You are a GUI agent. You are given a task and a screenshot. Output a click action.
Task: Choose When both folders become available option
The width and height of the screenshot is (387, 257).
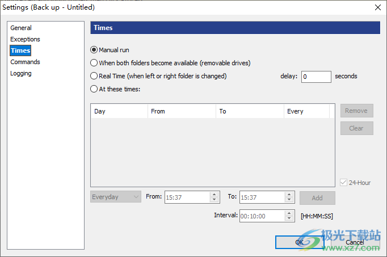[94, 63]
